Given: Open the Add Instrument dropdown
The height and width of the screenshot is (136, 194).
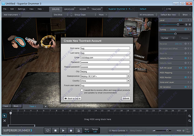Looking at the screenshot, I should coord(12,15).
